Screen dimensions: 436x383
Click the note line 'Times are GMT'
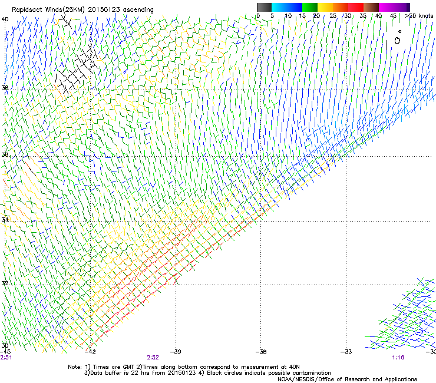(114, 367)
